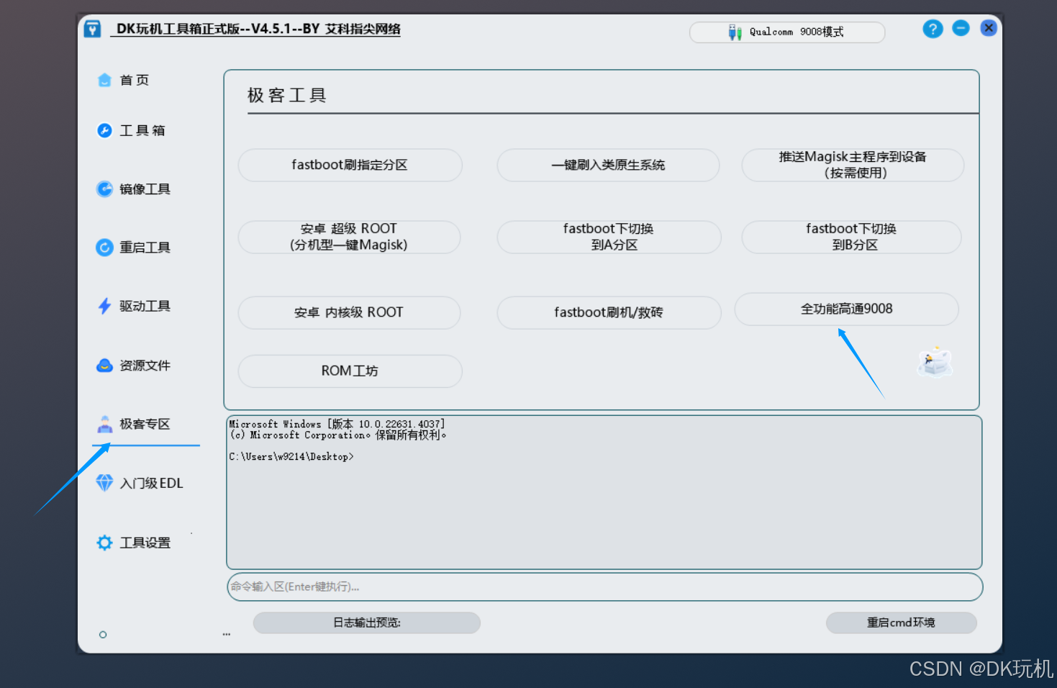Click fastboot刷指定分区 button
Screen dimensions: 1057x688
point(350,165)
